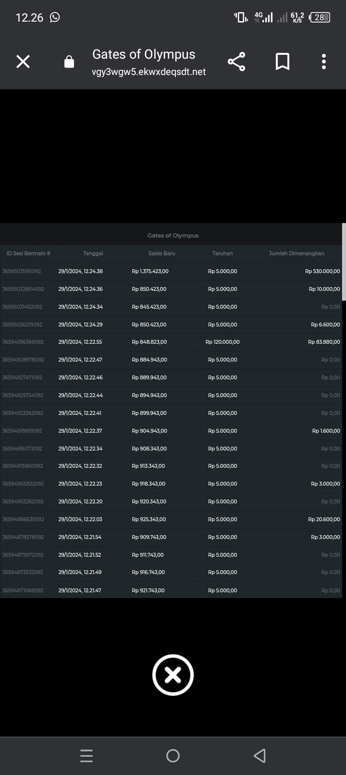Tap the padlock site security icon

coord(69,62)
